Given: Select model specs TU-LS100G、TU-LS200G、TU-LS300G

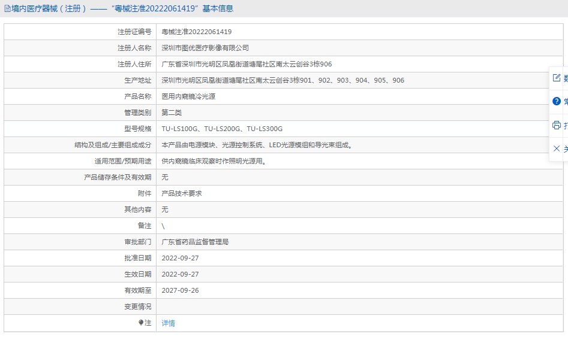Looking at the screenshot, I should (x=222, y=129).
